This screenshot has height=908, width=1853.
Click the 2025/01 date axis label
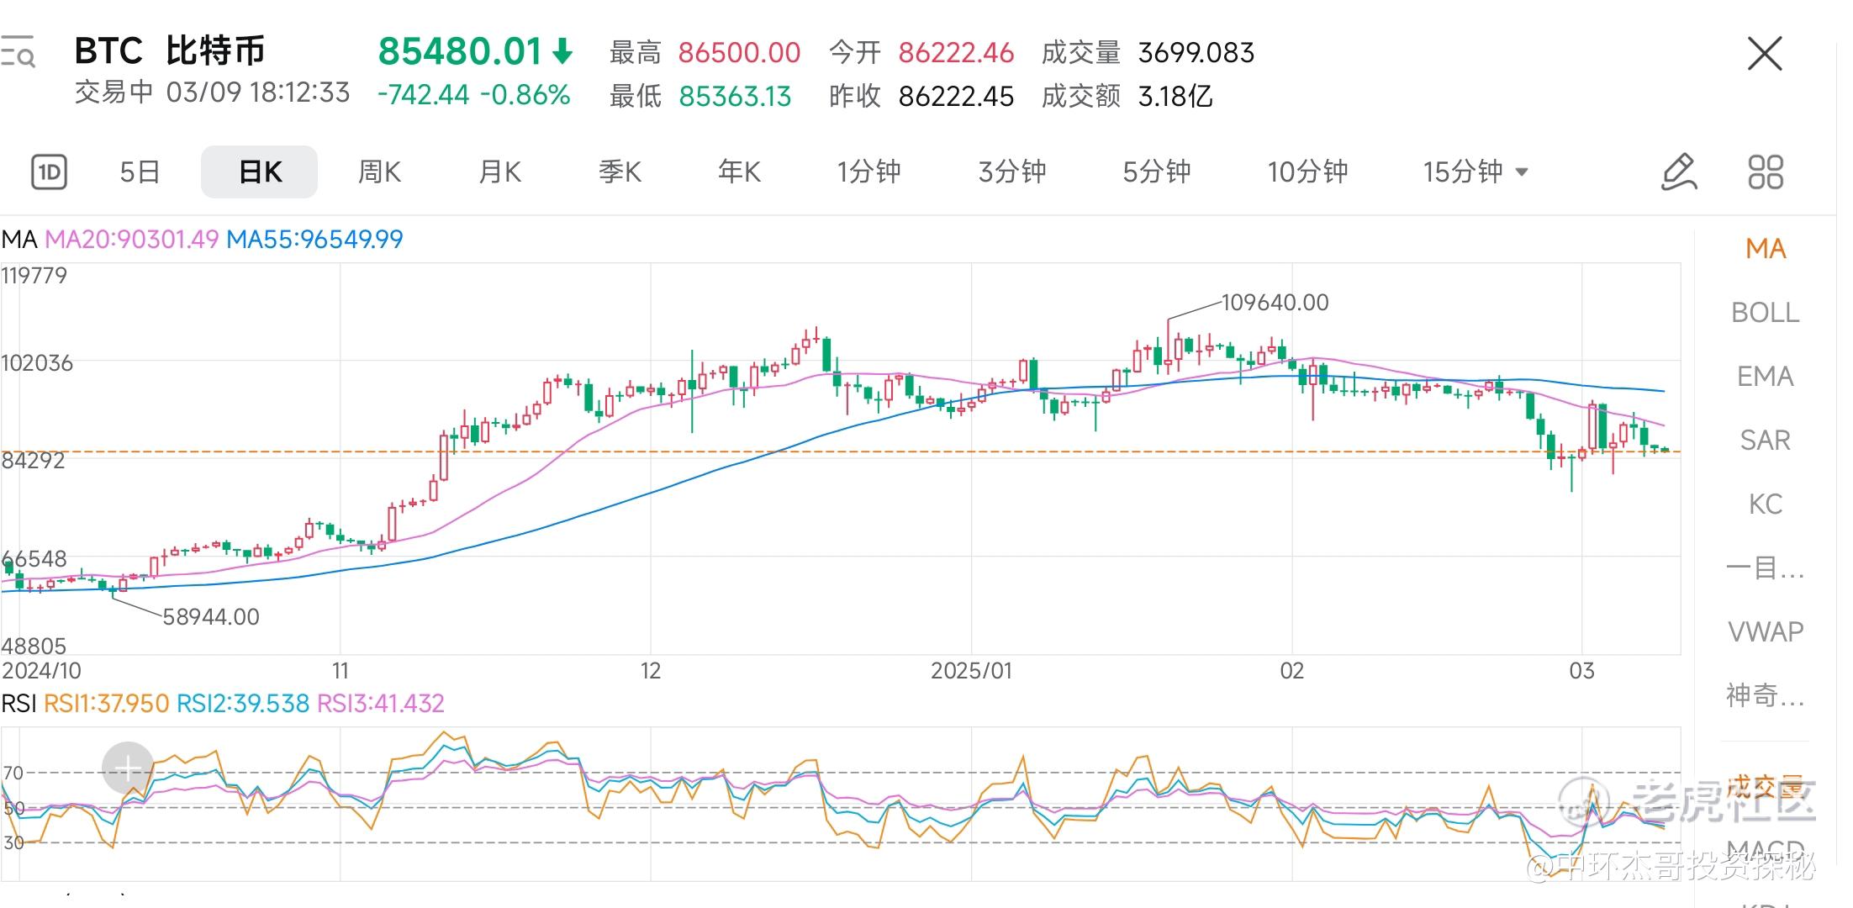[x=971, y=671]
